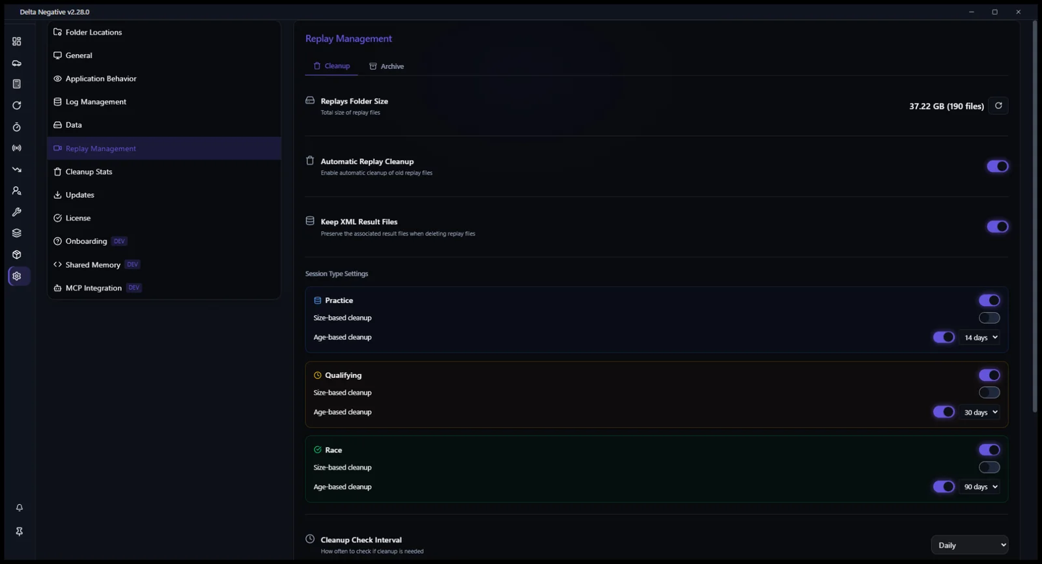Click the pin icon at sidebar bottom
Image resolution: width=1042 pixels, height=564 pixels.
point(20,531)
